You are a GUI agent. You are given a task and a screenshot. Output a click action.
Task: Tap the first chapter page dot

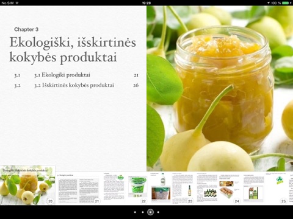coord(135,212)
